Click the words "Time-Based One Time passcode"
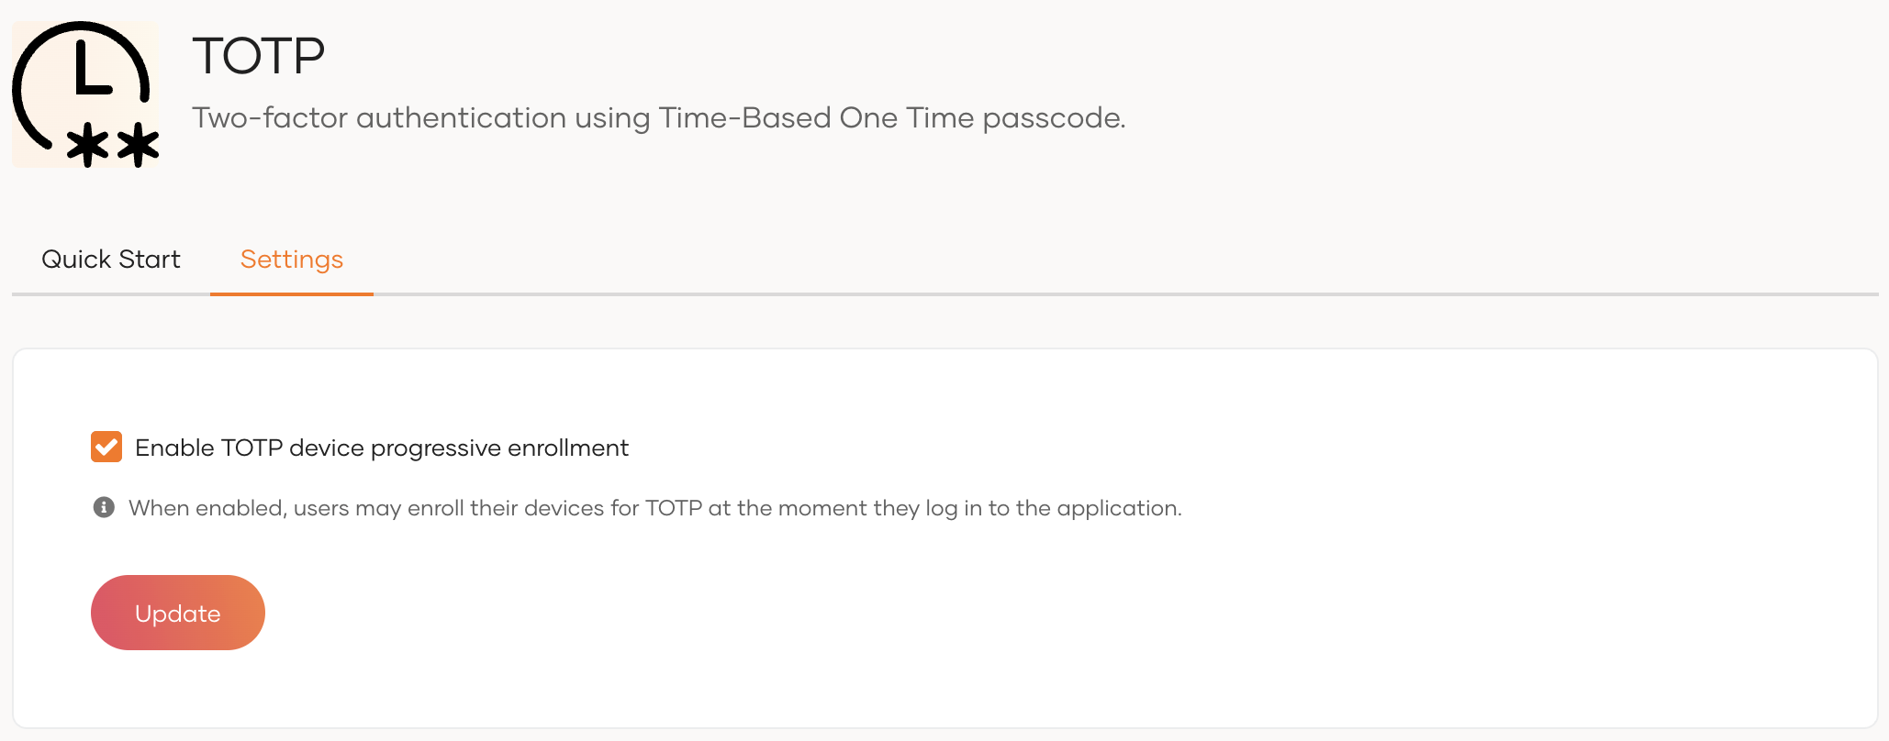1889x741 pixels. click(x=890, y=118)
